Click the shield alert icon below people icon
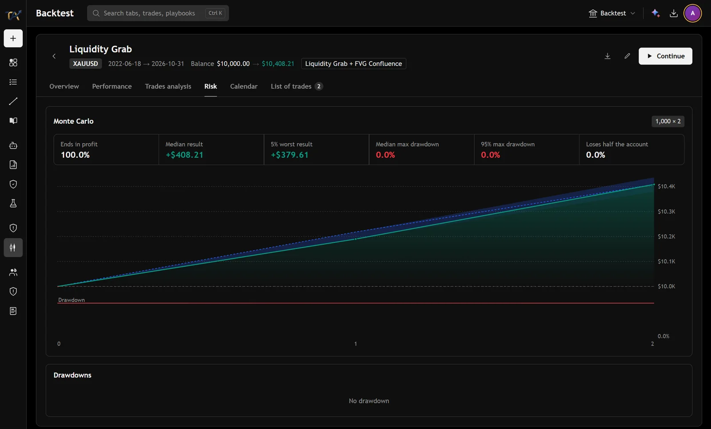The width and height of the screenshot is (711, 429). point(13,292)
